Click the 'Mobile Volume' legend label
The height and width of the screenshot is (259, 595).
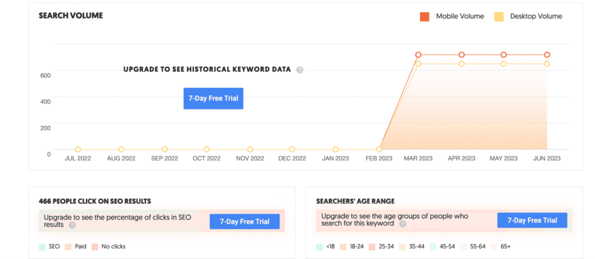coord(460,16)
